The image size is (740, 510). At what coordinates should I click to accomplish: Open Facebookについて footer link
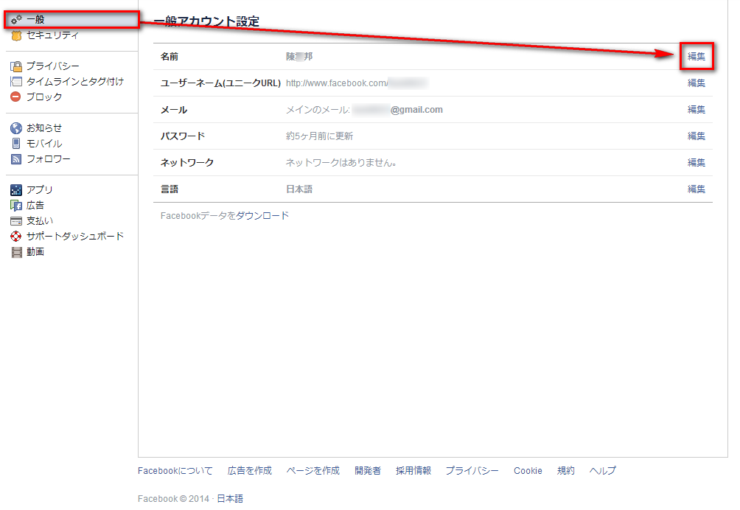click(x=175, y=470)
